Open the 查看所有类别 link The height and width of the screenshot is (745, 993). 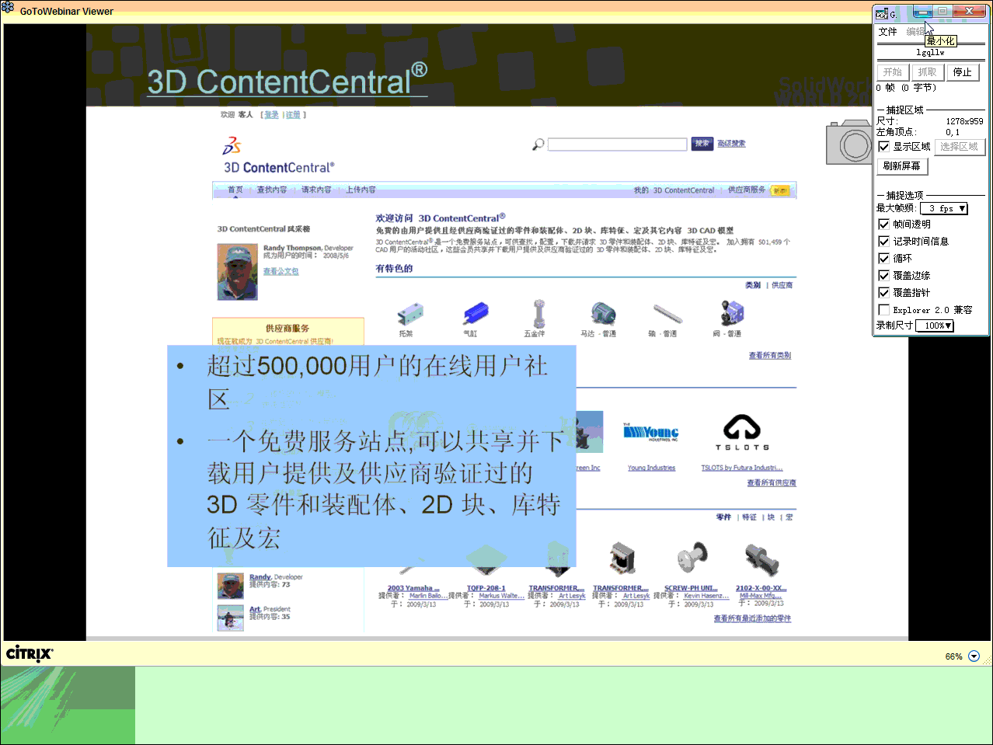(x=770, y=355)
